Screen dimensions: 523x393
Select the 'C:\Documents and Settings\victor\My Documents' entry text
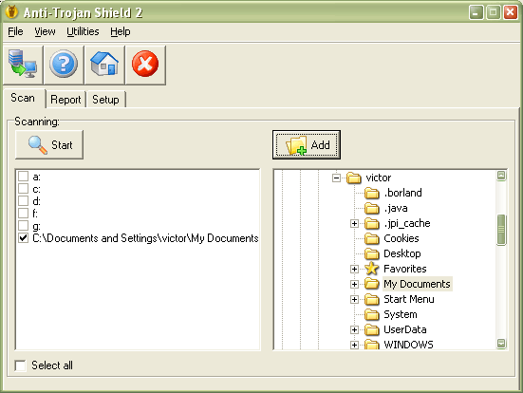pos(145,238)
